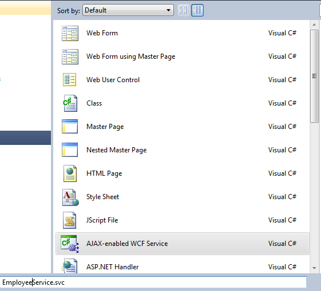Click the Sort by dropdown arrow
Image resolution: width=321 pixels, height=291 pixels.
pyautogui.click(x=168, y=10)
